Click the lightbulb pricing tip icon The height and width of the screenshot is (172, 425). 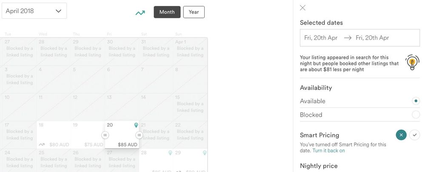(411, 63)
